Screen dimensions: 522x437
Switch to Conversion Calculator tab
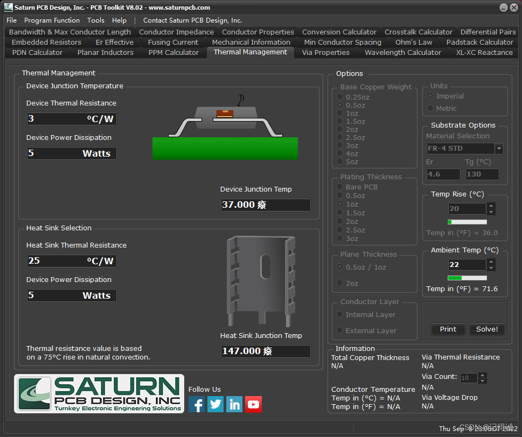coord(339,32)
